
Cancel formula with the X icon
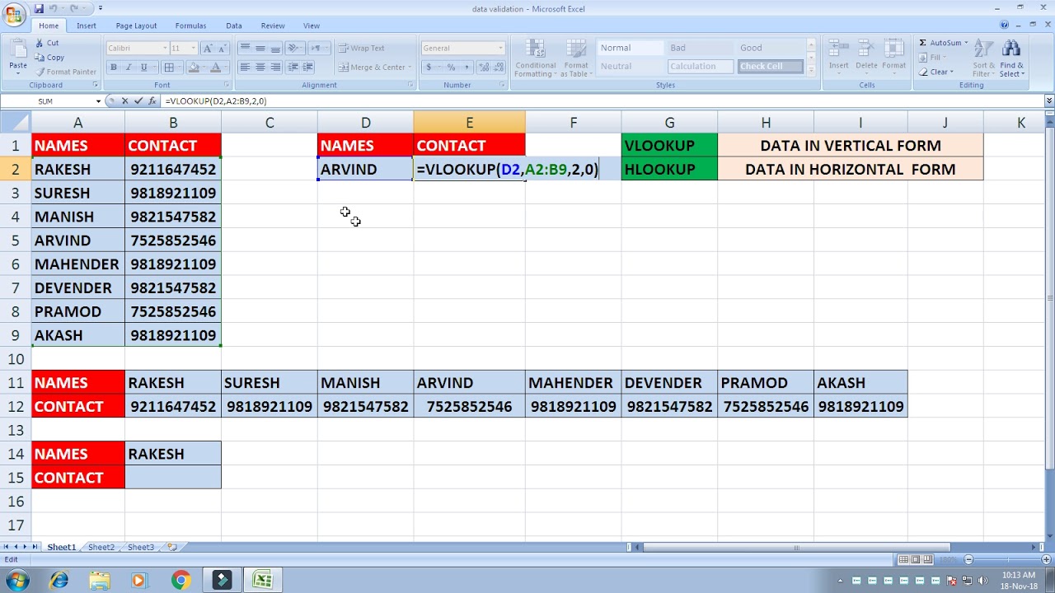[x=124, y=100]
